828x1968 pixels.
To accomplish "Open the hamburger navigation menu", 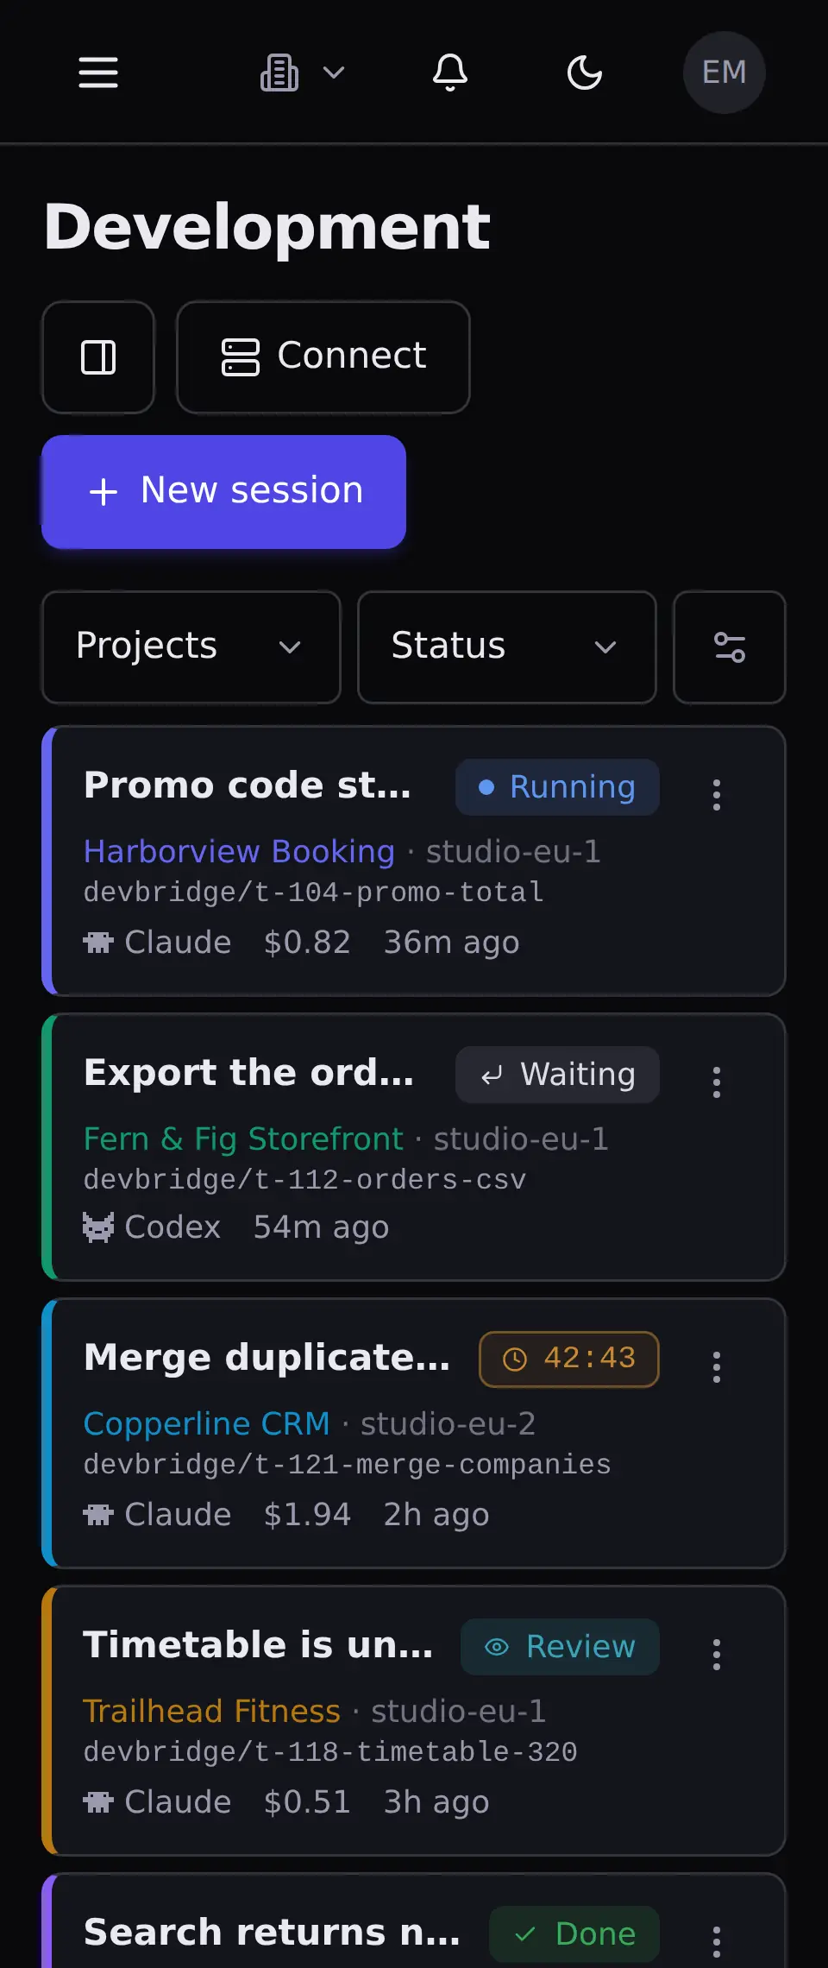I will (x=98, y=73).
